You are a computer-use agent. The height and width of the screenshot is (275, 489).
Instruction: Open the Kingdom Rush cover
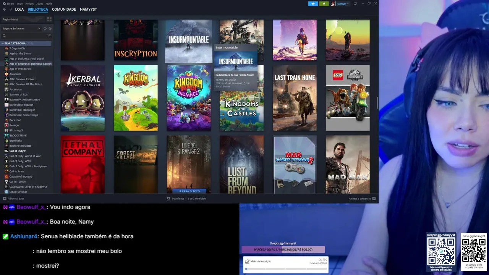point(136,98)
